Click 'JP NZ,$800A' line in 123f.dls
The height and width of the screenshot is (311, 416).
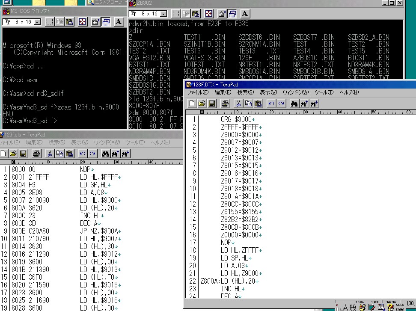[x=99, y=231]
